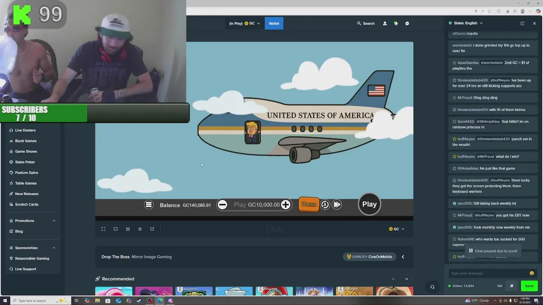543x305 pixels.
Task: Click ApexGamba username in chat
Action: 468,63
